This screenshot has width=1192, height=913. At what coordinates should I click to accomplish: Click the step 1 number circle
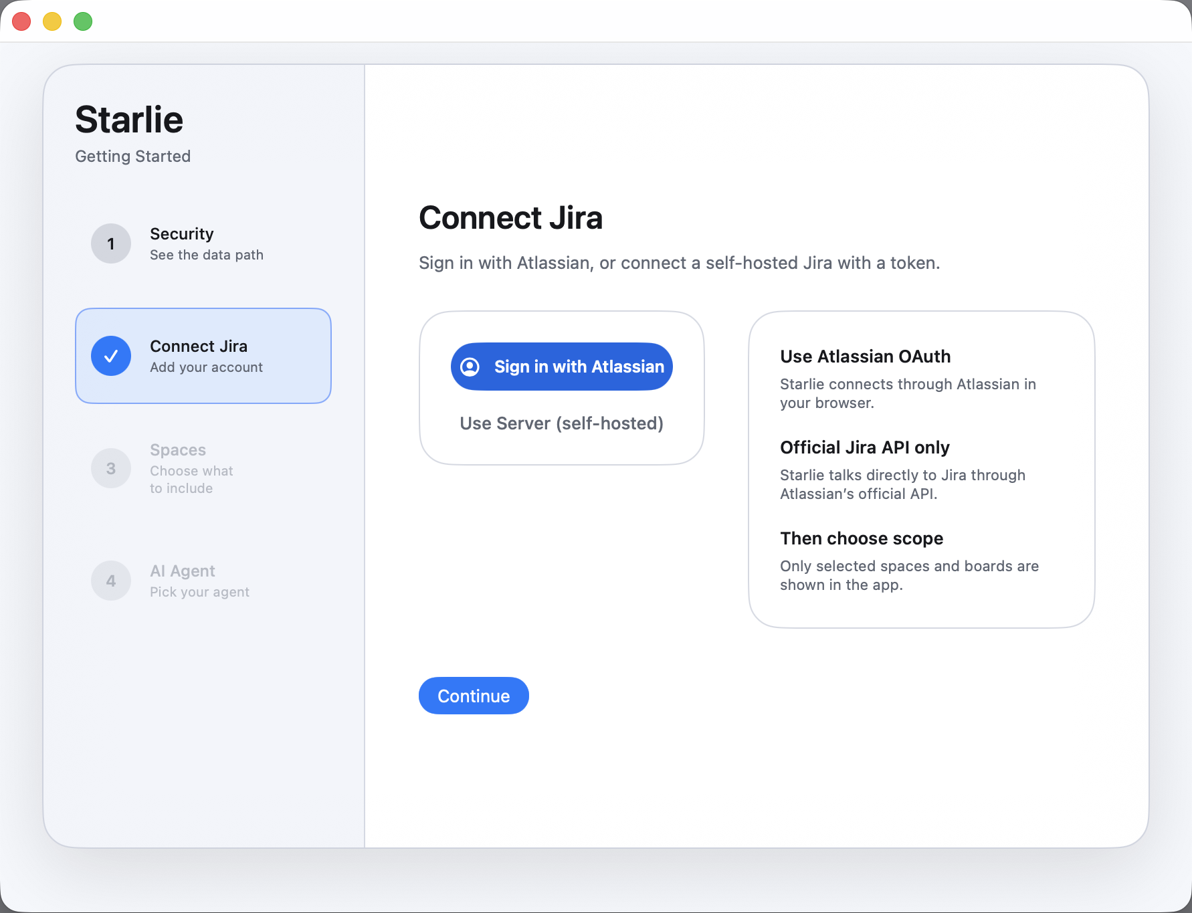[x=111, y=243]
